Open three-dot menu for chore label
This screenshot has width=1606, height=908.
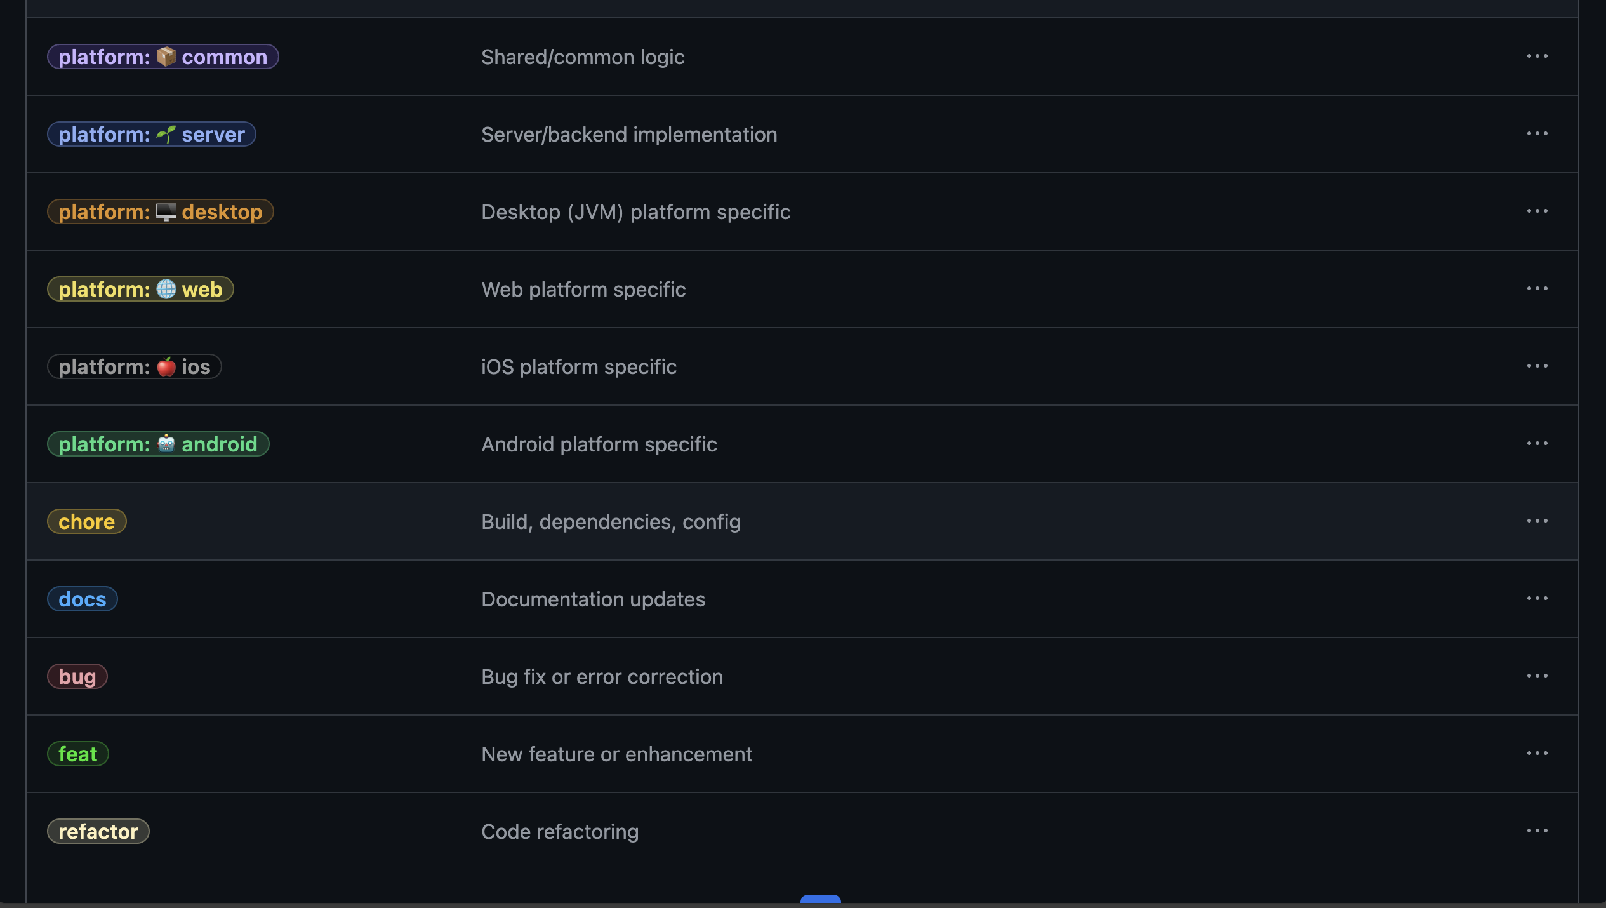coord(1537,521)
